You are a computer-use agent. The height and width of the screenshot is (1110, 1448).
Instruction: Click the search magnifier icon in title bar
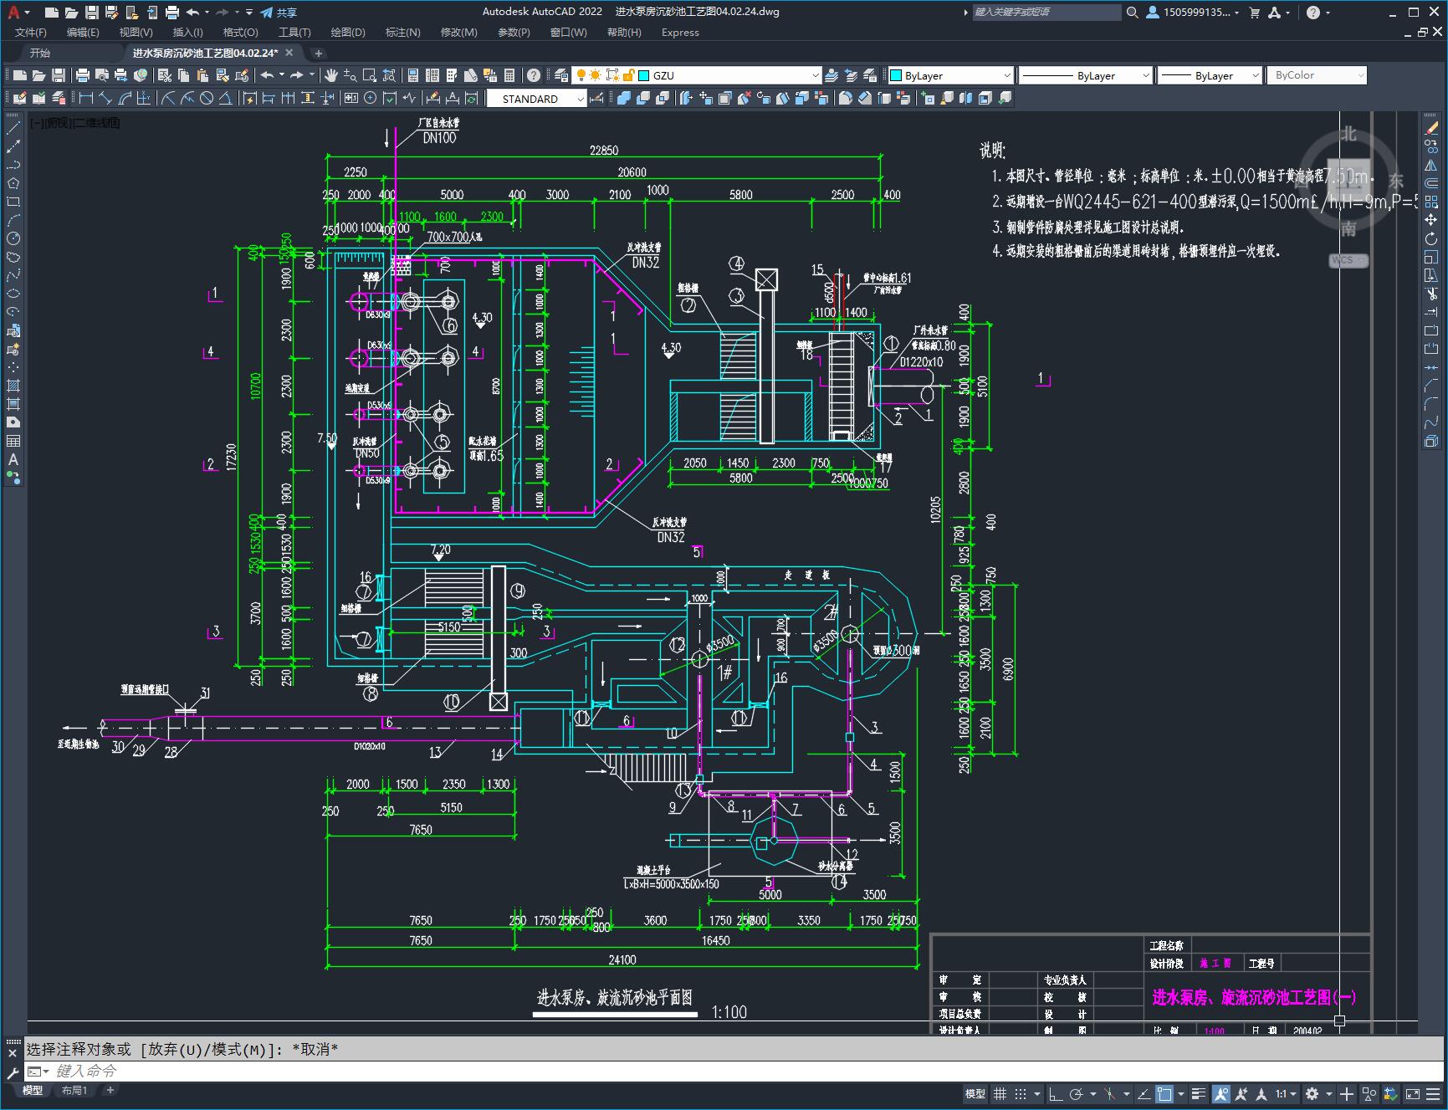pyautogui.click(x=1132, y=13)
